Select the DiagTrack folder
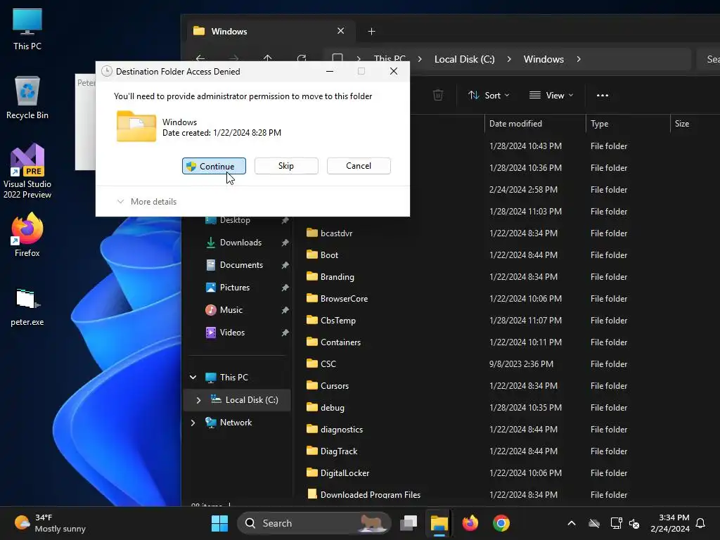 pos(338,451)
